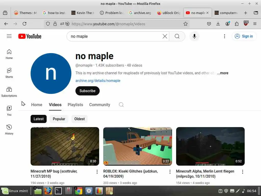Click the YouTube logo
This screenshot has width=261, height=196.
[x=30, y=36]
